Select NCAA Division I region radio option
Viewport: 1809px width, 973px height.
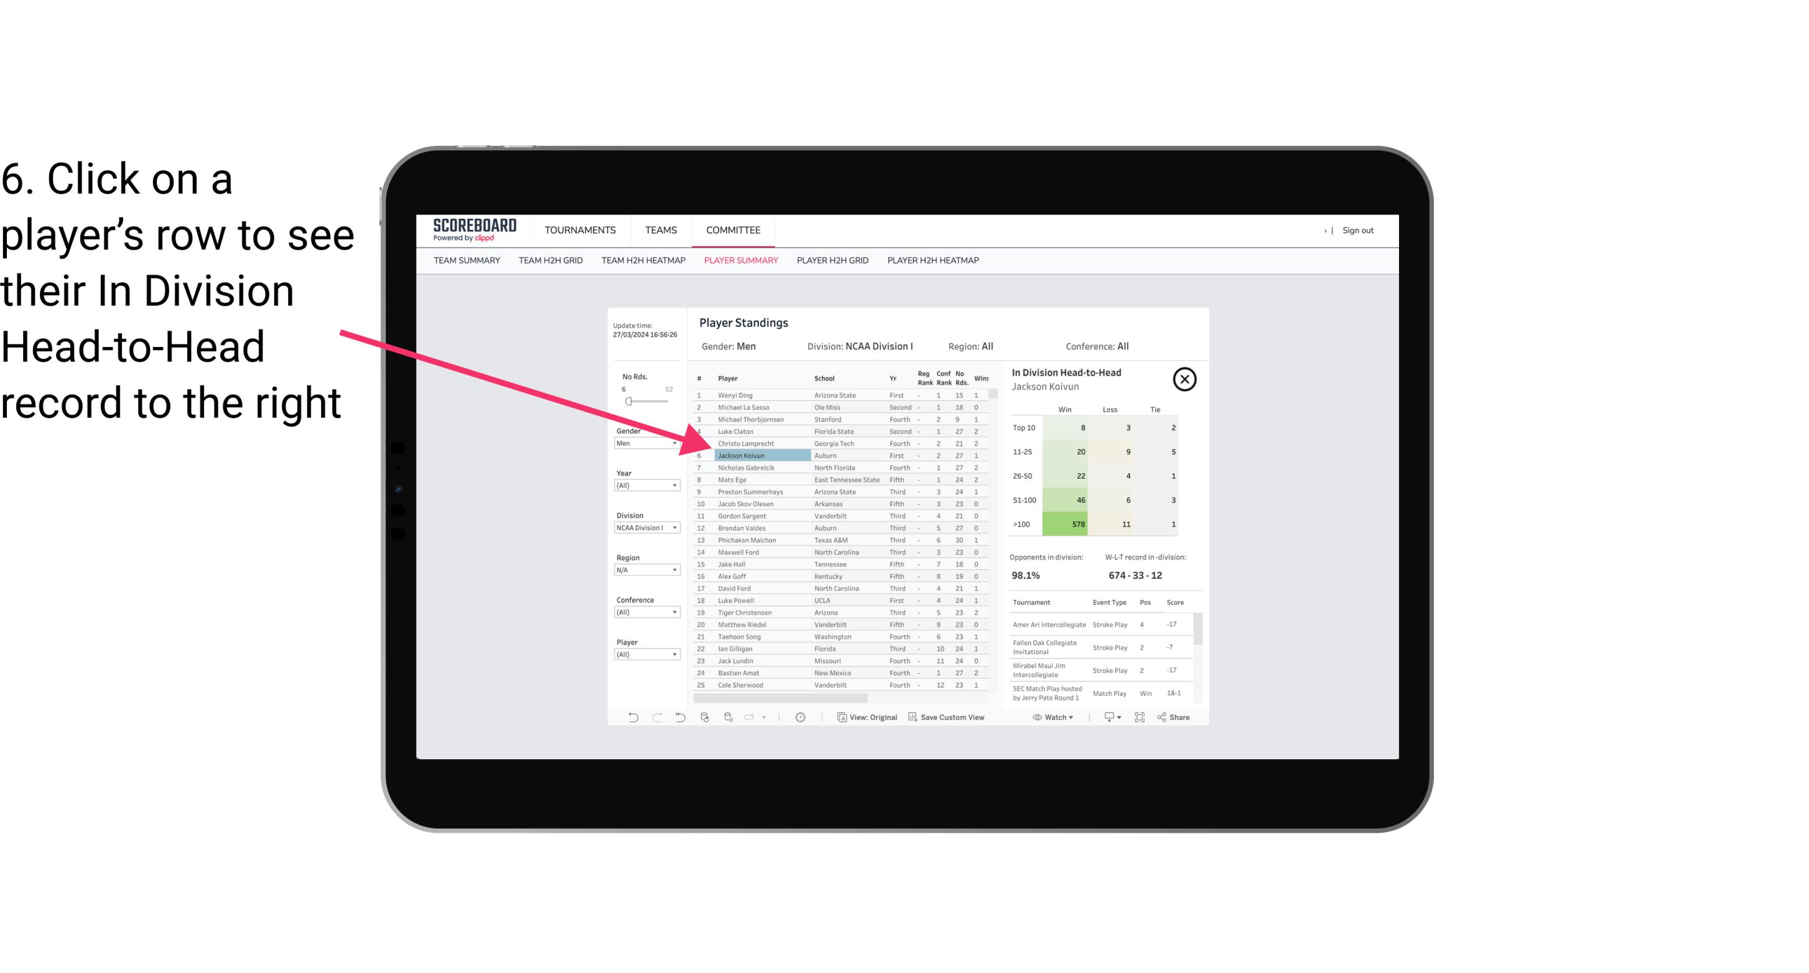644,528
